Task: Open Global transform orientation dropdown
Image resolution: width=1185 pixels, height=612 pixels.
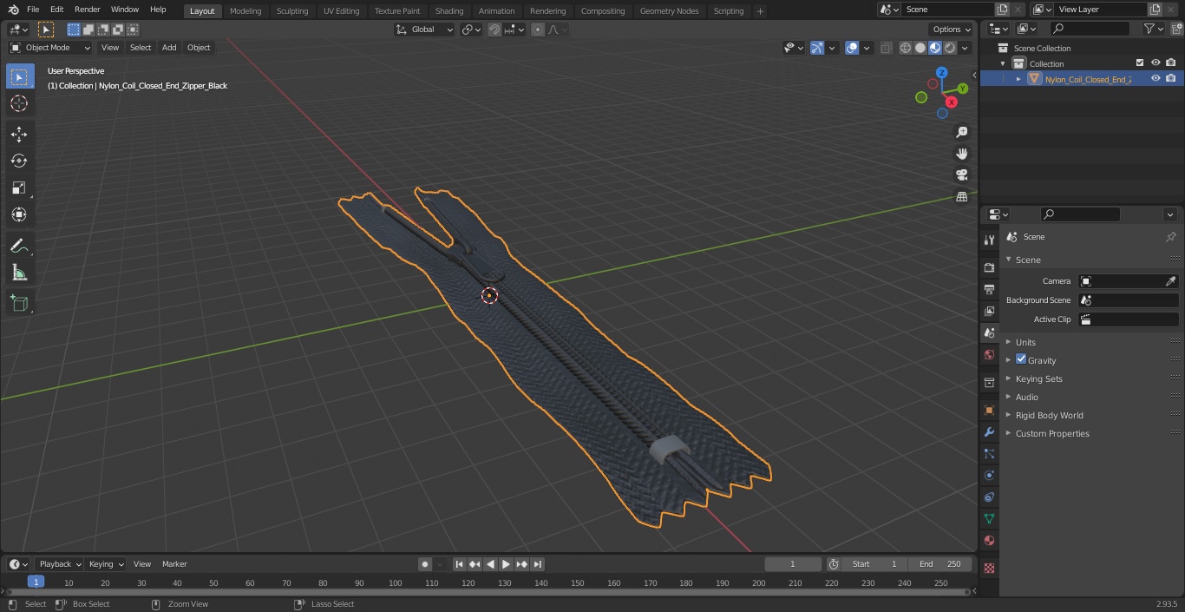Action: (x=424, y=30)
